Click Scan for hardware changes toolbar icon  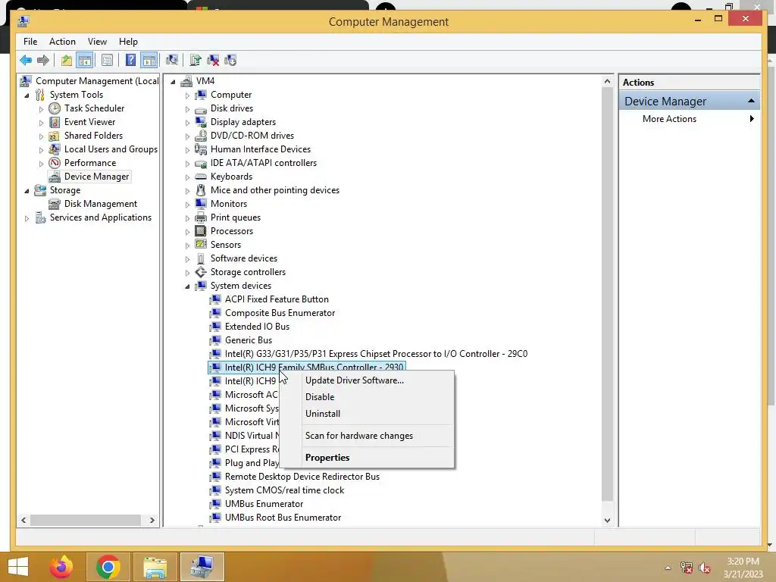tap(172, 61)
